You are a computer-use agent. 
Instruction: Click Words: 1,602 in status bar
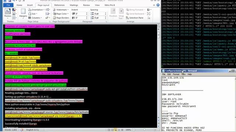[11, 130]
